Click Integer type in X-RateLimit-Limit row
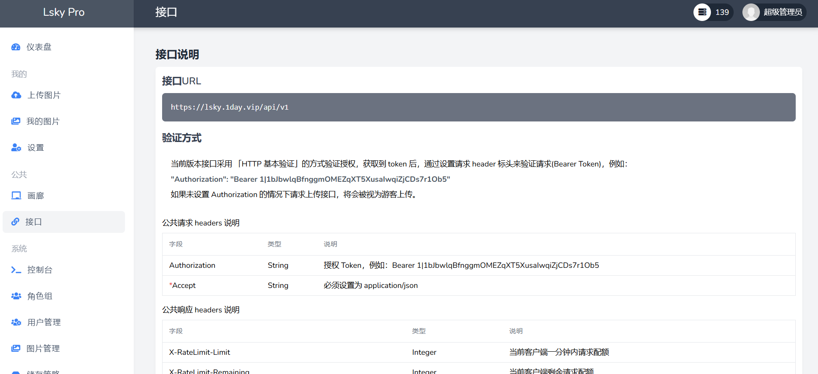Viewport: 818px width, 374px height. click(424, 353)
